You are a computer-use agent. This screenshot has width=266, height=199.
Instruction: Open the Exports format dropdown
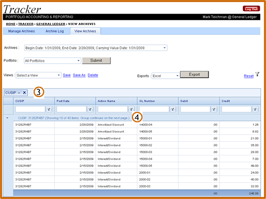coord(177,76)
